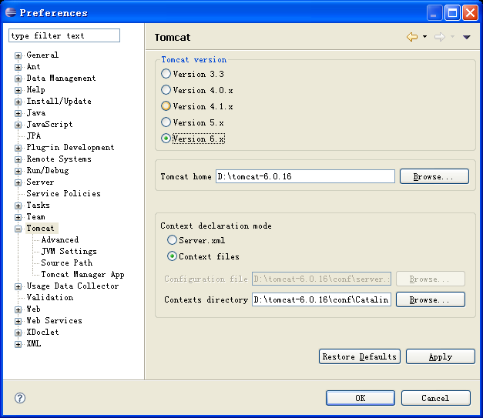This screenshot has width=483, height=418.
Task: Select Version 6.x radio button
Action: point(166,139)
